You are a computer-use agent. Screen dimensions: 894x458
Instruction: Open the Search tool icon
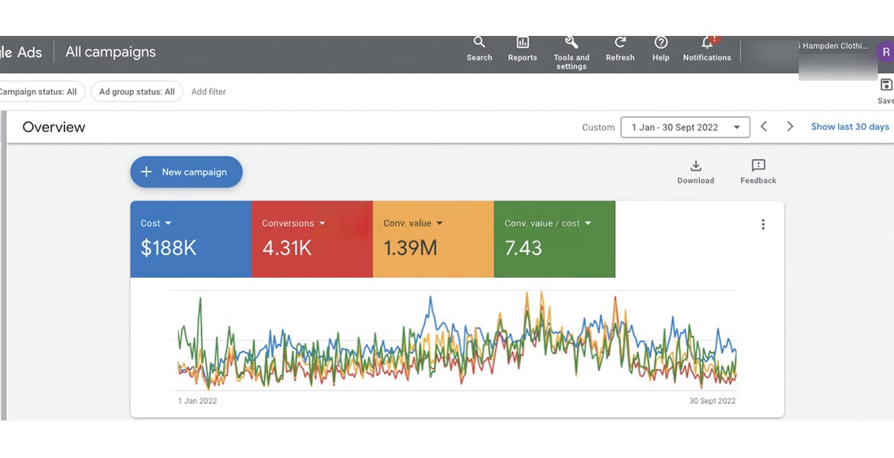point(479,44)
